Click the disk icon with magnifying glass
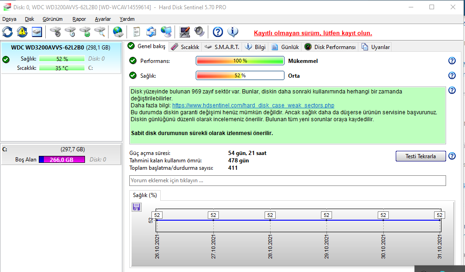Screen dimensions: 465x272 pyautogui.click(x=100, y=32)
